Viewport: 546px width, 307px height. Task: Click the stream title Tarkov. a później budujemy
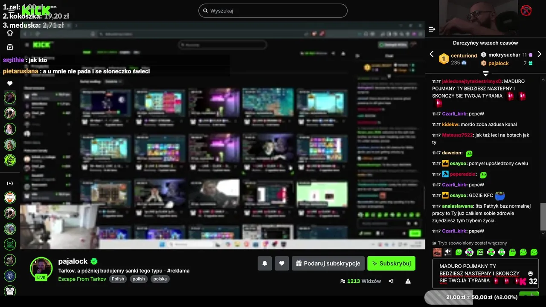tap(124, 271)
